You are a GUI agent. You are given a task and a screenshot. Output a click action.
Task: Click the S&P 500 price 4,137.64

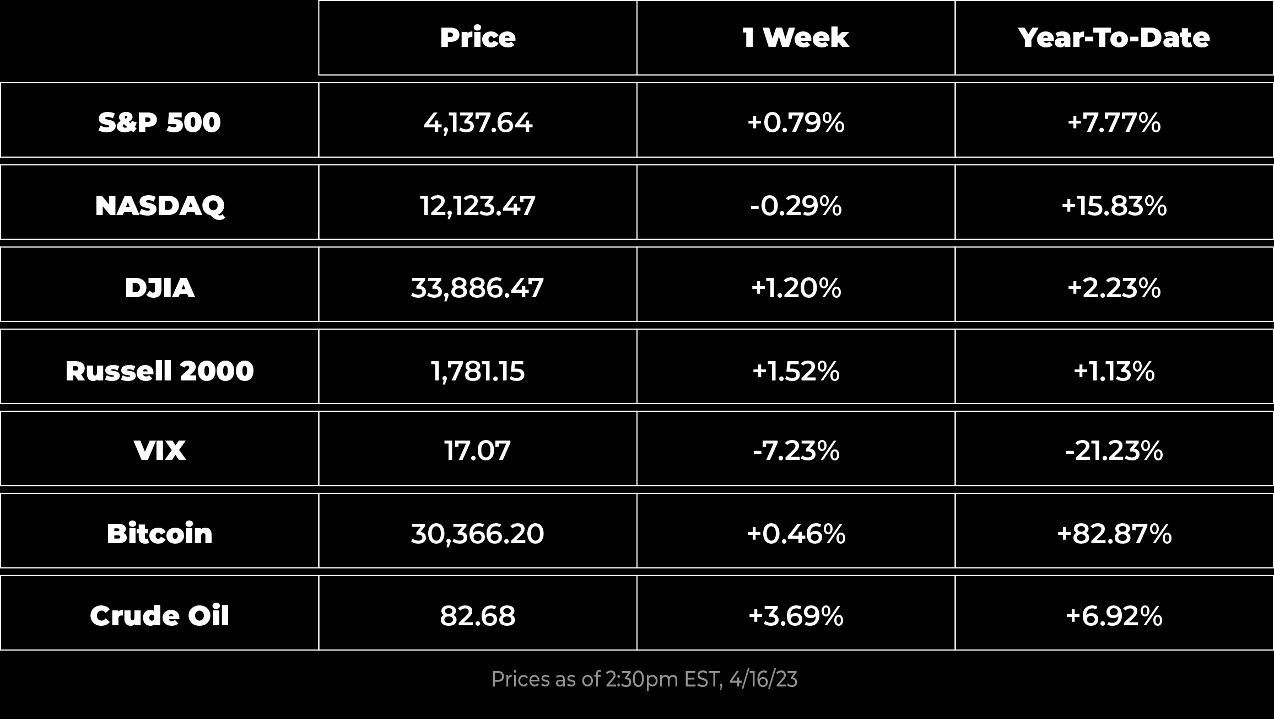(x=478, y=122)
